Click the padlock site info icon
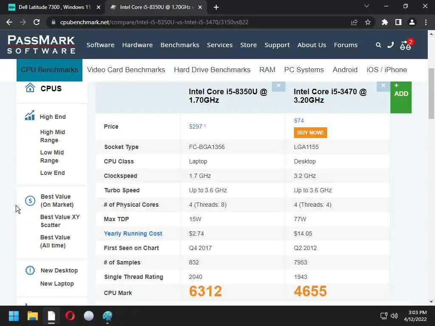 pos(54,22)
